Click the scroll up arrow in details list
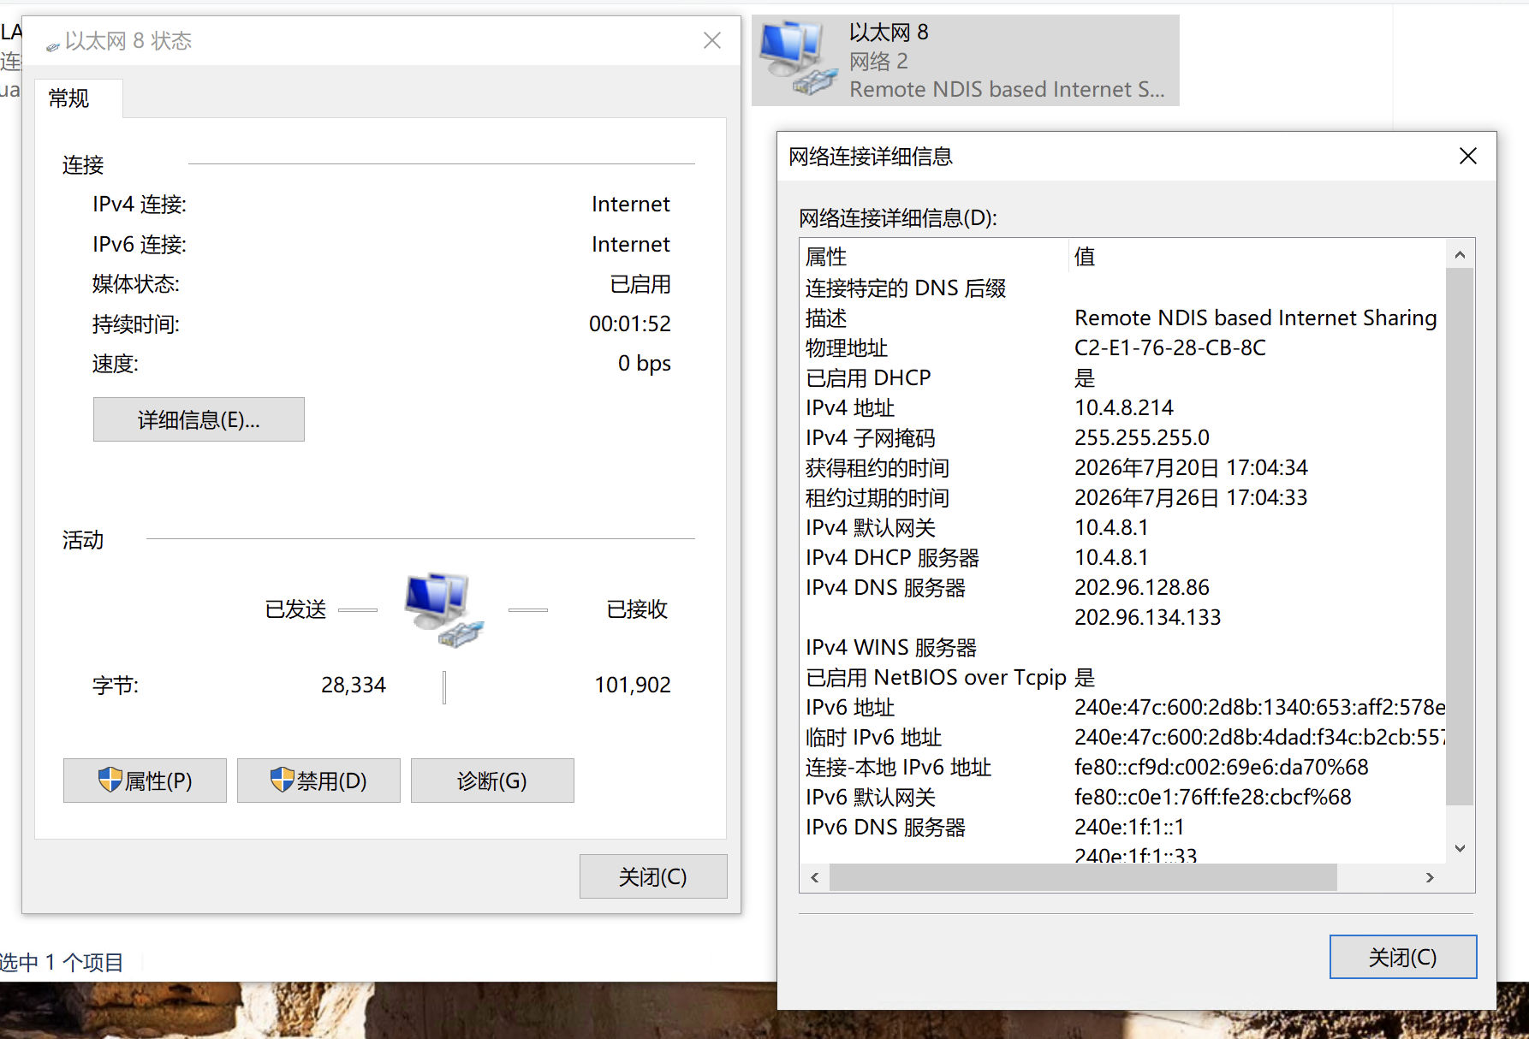 coord(1460,255)
